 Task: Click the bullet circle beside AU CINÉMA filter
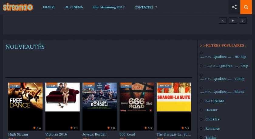pyautogui.click(x=201, y=101)
